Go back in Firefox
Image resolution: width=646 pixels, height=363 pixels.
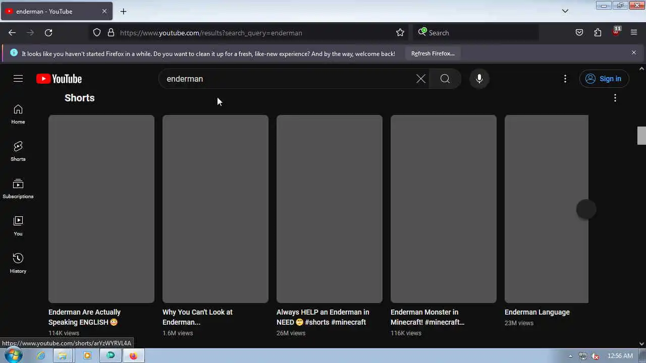[12, 33]
